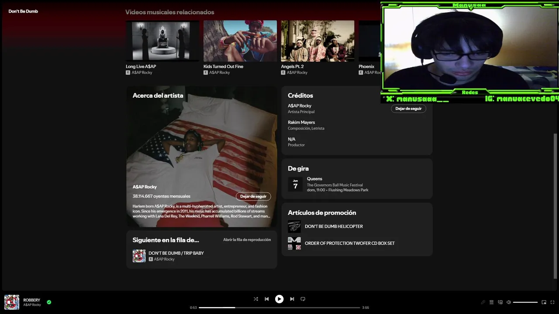Open the Long Live A$AP video thumbnail
The height and width of the screenshot is (314, 559).
[162, 41]
